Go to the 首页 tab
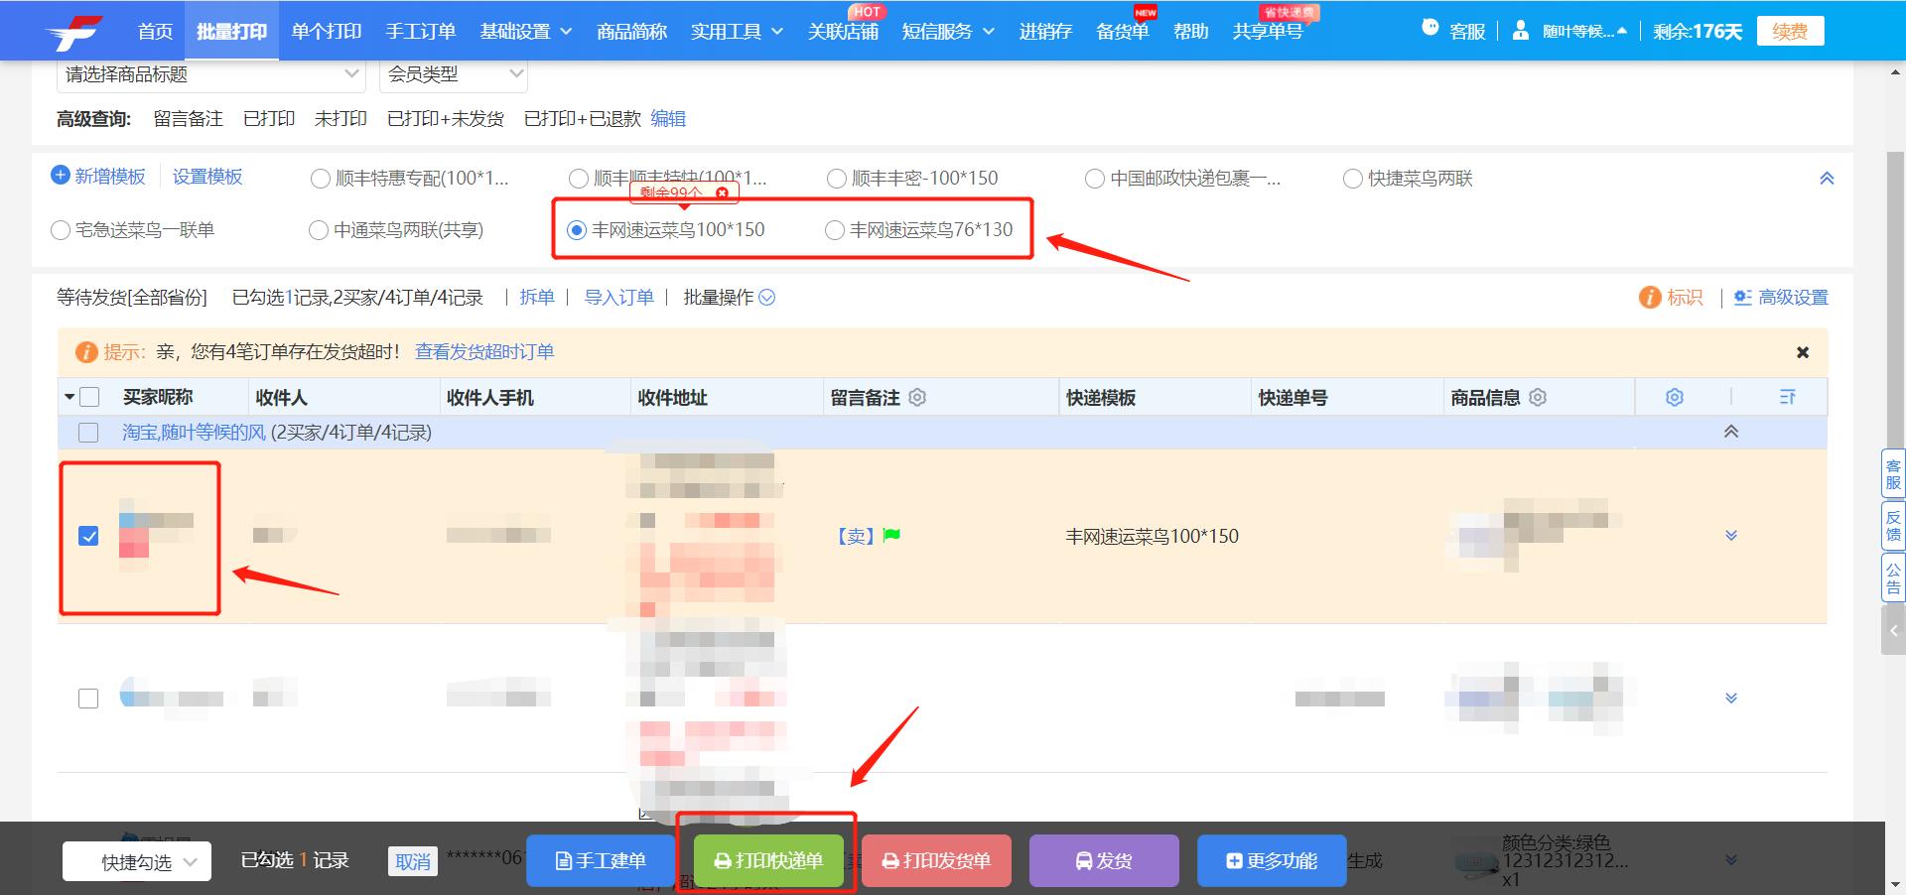 [155, 32]
